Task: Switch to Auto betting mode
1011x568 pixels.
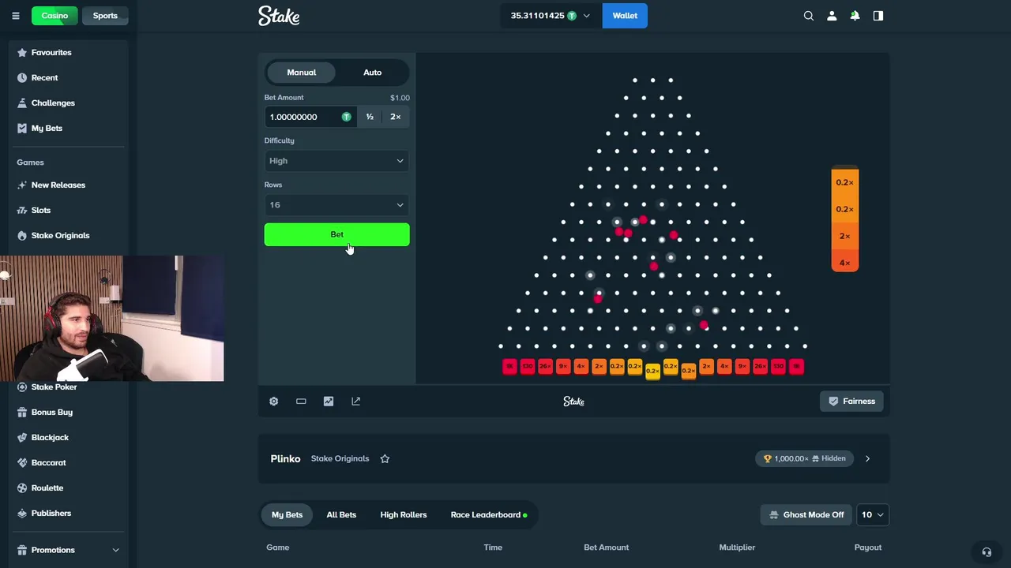Action: coord(373,73)
